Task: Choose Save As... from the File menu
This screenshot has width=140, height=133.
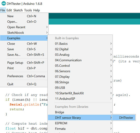Action: [24, 55]
